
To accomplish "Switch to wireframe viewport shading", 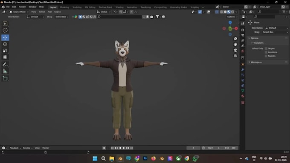I will tap(221, 12).
